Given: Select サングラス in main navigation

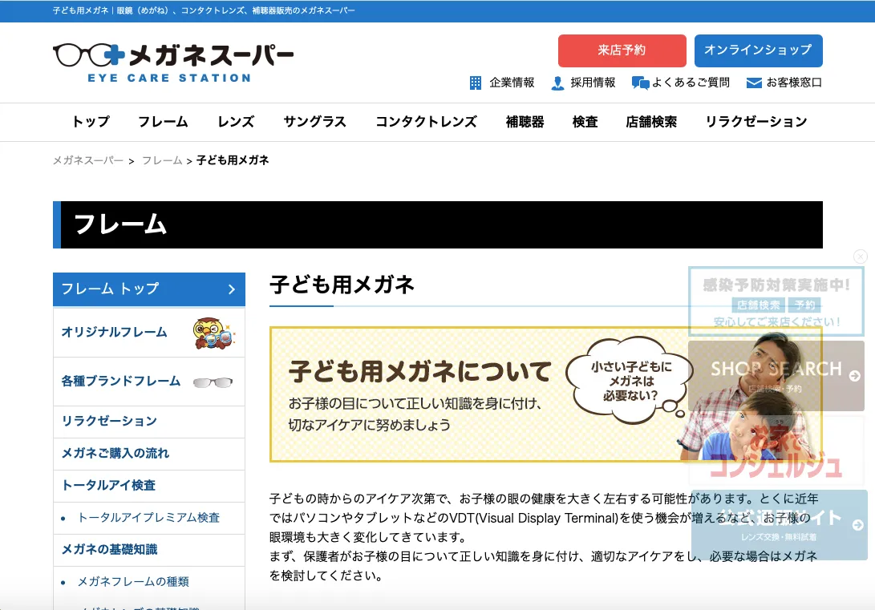Looking at the screenshot, I should pyautogui.click(x=314, y=122).
